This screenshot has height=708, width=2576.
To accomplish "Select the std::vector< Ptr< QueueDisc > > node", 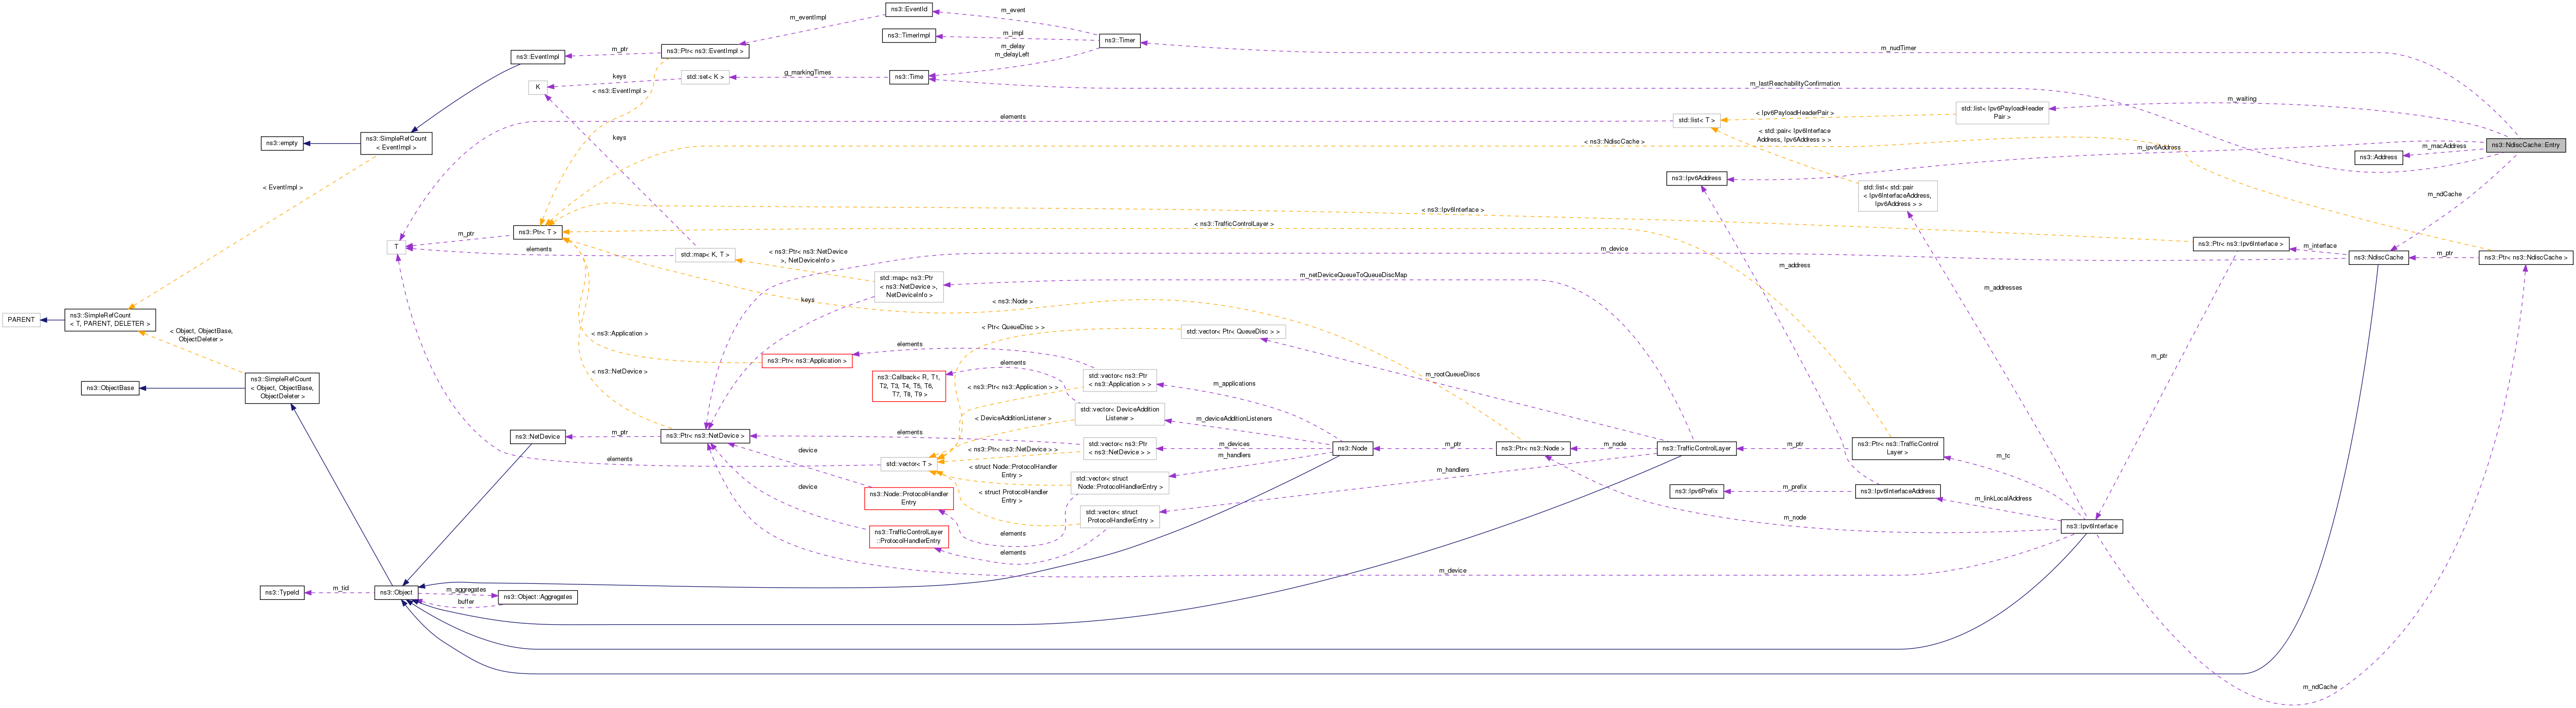I will point(1232,331).
